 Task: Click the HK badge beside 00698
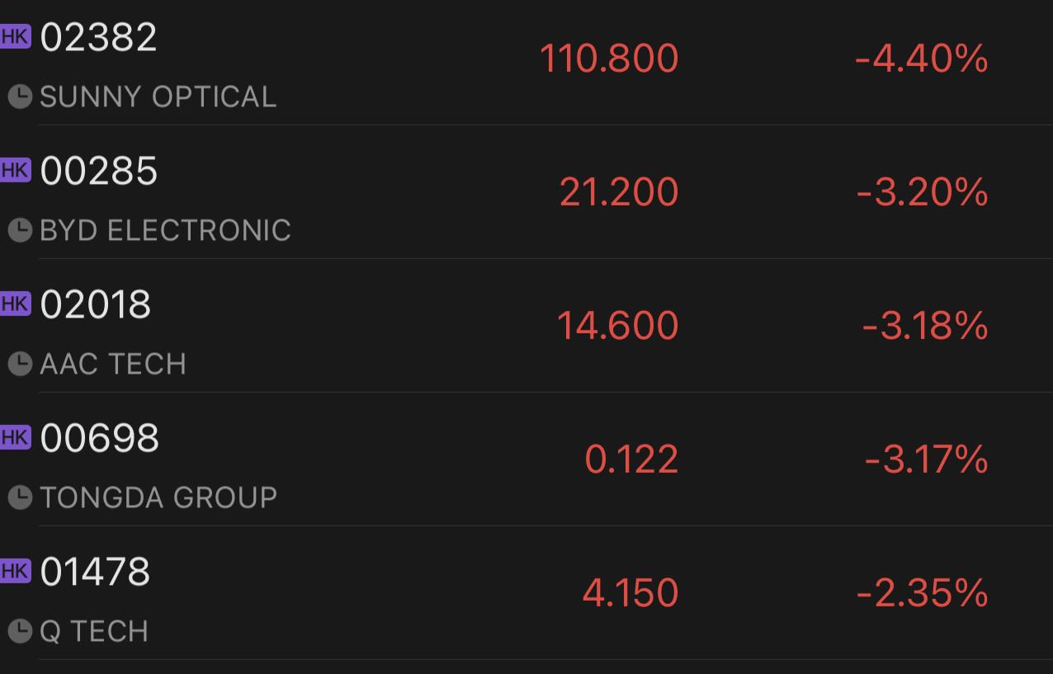pyautogui.click(x=15, y=438)
